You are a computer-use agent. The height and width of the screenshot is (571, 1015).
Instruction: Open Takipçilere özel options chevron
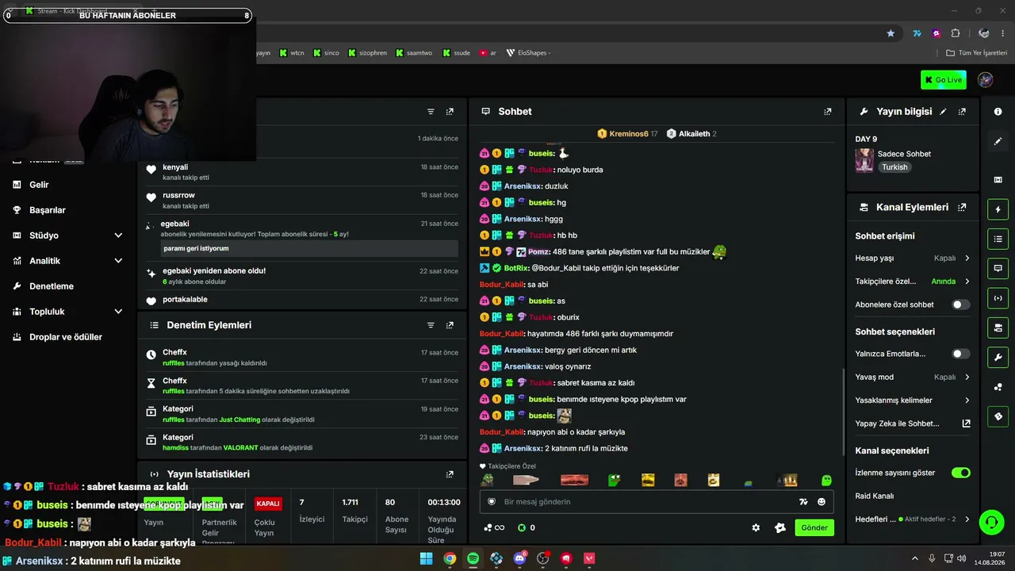[x=967, y=282]
